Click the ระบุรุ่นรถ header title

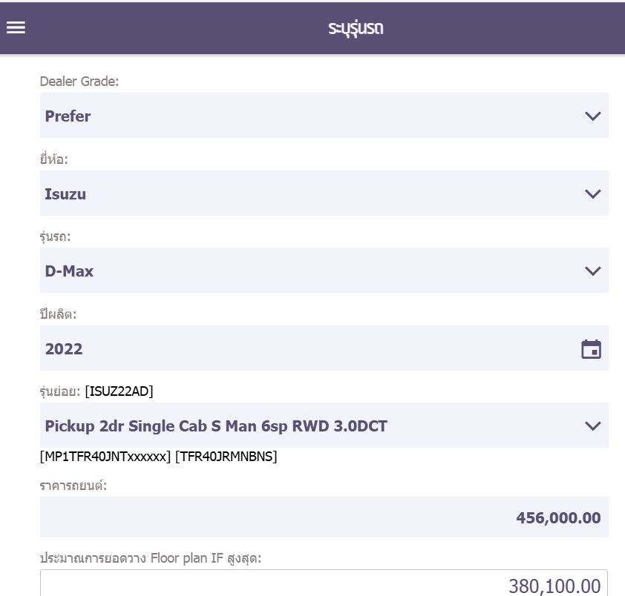pos(356,29)
